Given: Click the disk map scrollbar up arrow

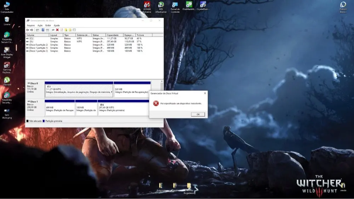Looking at the screenshot, I should click(x=162, y=82).
